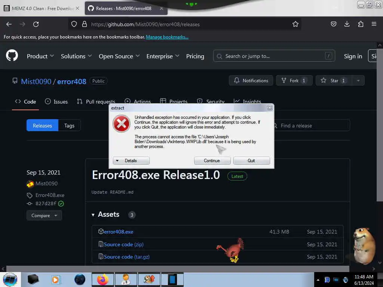
Task: Click Continue in the extract dialog
Action: (212, 161)
